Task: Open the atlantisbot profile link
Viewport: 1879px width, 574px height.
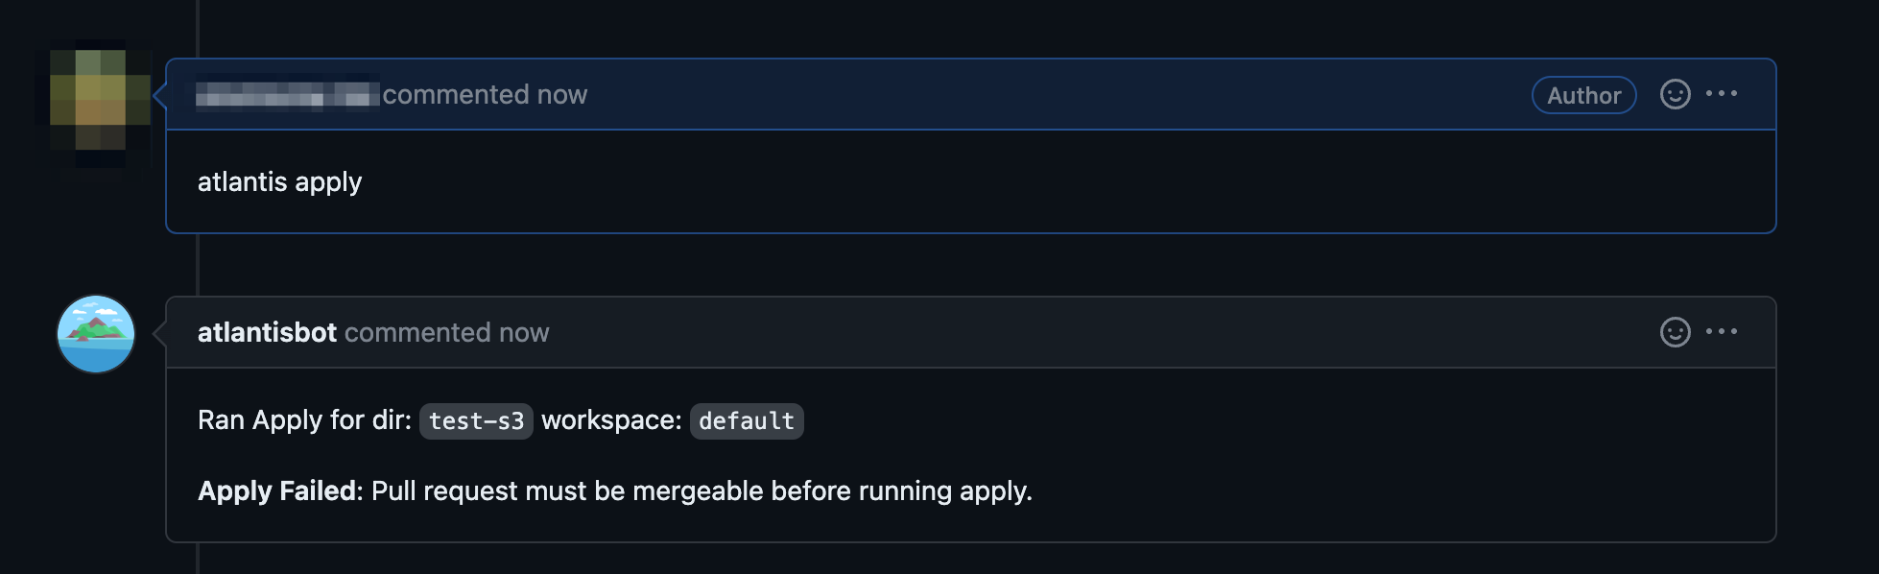Action: click(267, 332)
